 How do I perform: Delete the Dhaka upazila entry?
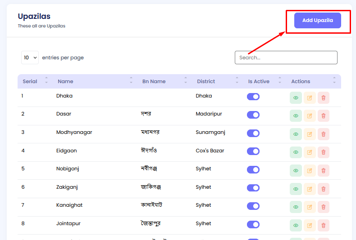coord(324,98)
